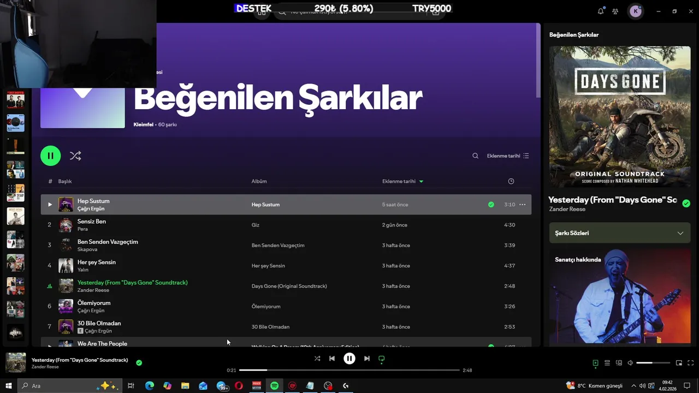Adjust the volume slider
Image resolution: width=699 pixels, height=393 pixels.
(653, 363)
